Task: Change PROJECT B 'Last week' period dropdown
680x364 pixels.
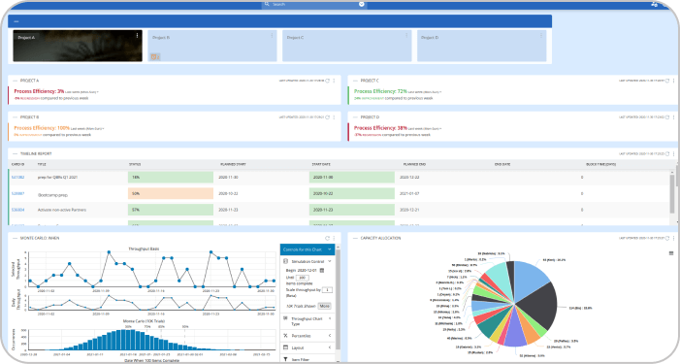Action: pyautogui.click(x=87, y=128)
